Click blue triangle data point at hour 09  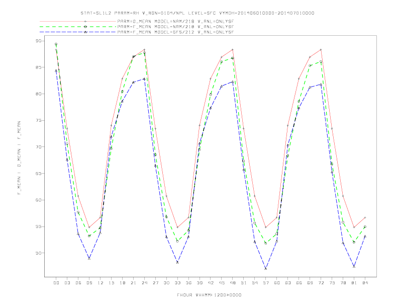point(89,258)
